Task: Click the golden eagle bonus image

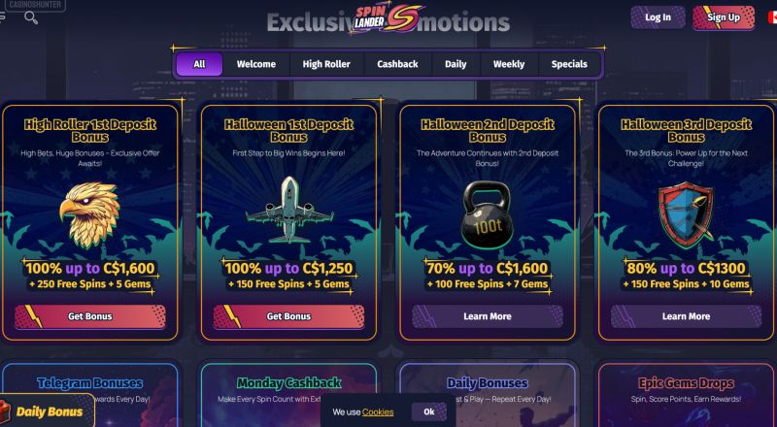Action: (89, 214)
